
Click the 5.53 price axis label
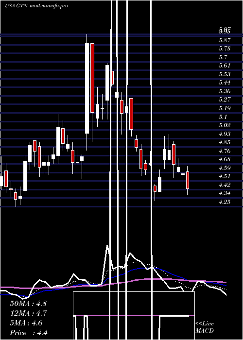225,74
